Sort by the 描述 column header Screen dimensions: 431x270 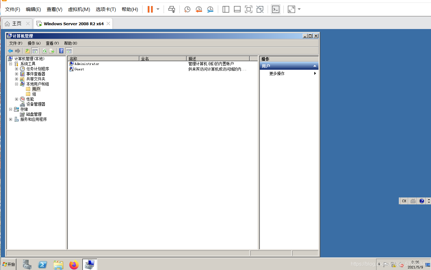coord(218,59)
